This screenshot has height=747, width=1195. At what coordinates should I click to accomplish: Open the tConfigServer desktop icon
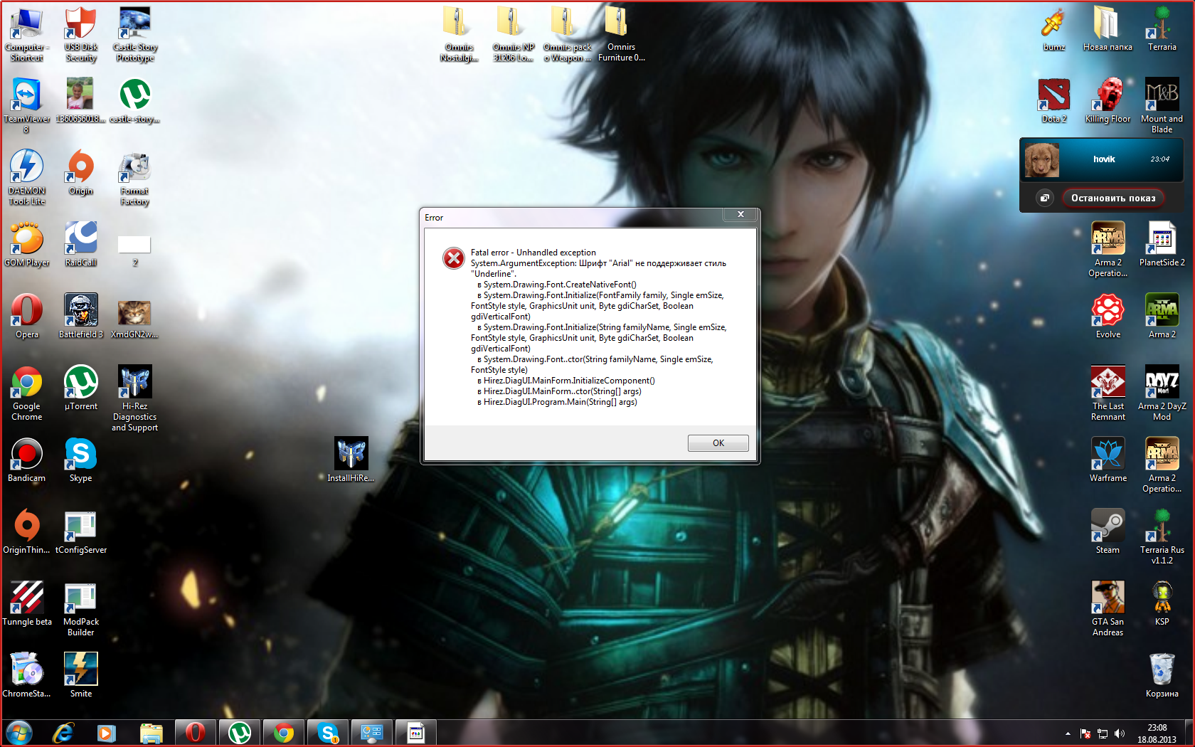click(x=81, y=532)
